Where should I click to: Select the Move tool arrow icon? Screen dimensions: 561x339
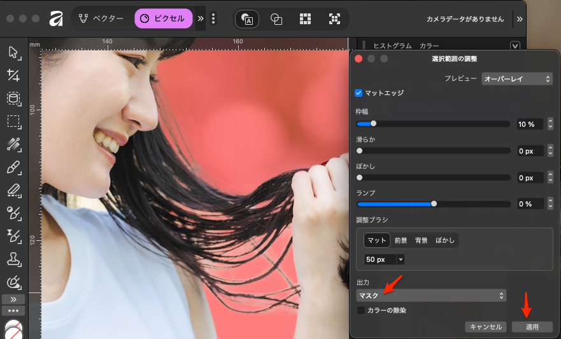13,52
